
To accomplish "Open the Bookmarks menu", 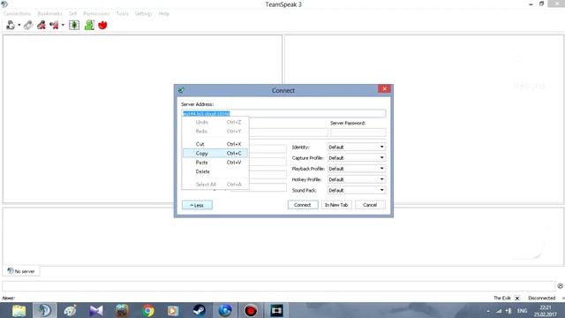I will coord(49,14).
